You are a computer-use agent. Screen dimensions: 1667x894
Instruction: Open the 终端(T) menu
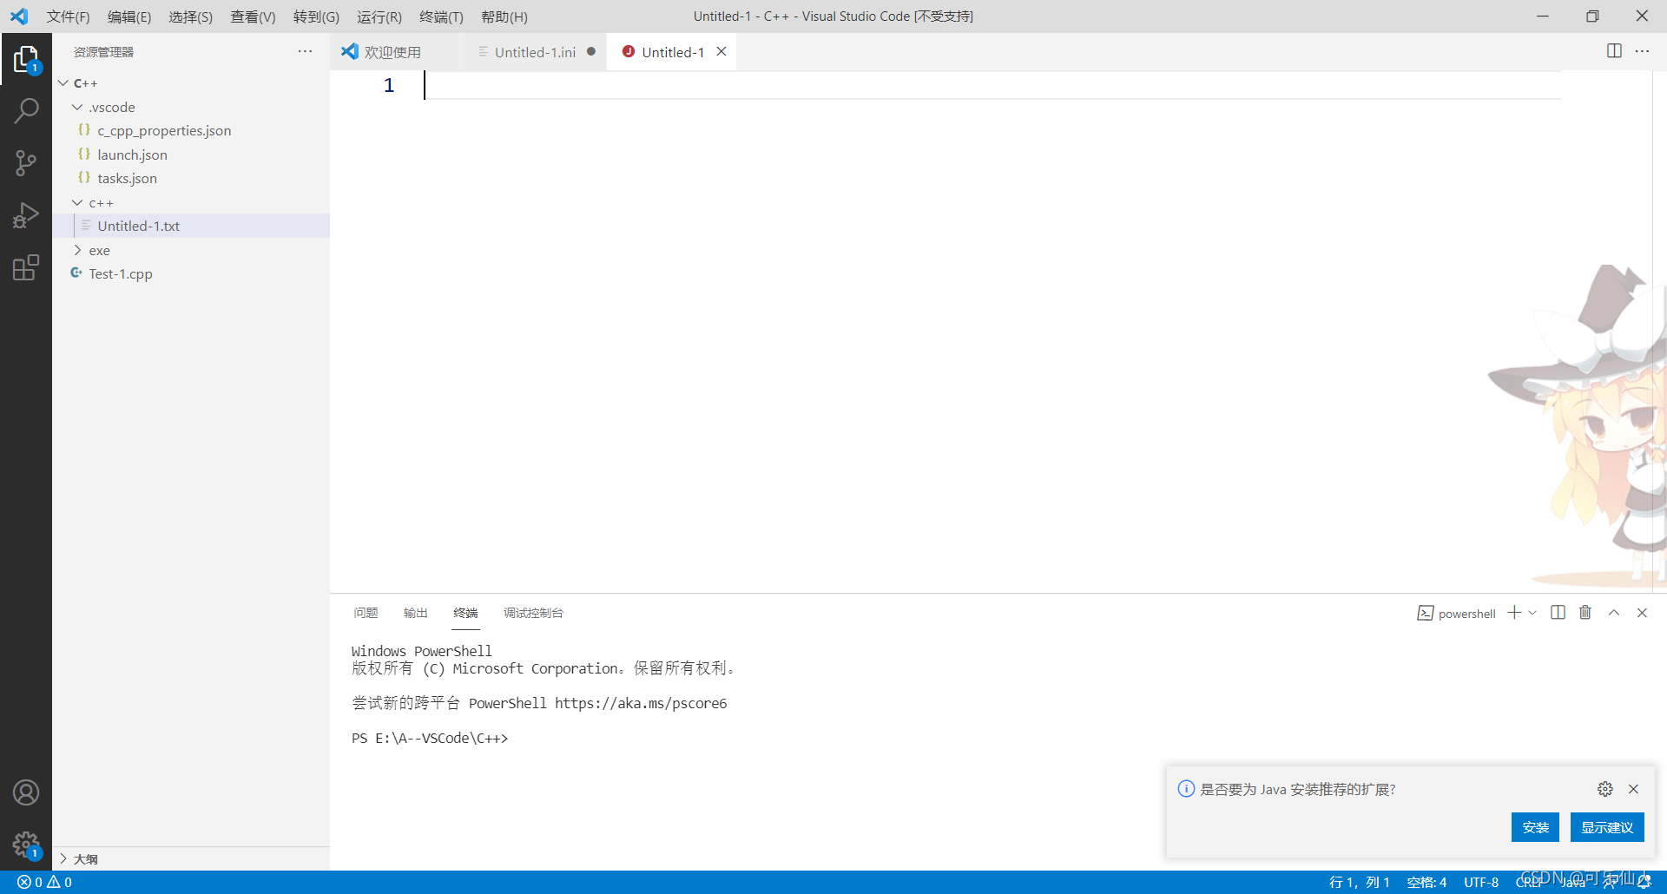pos(441,16)
